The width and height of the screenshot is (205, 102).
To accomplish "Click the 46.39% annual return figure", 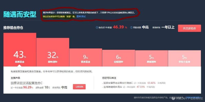I will (x=120, y=27).
